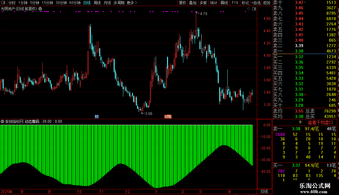Click the 日线 label at bottom right
Viewport: 339px width, 195px height.
[264, 191]
